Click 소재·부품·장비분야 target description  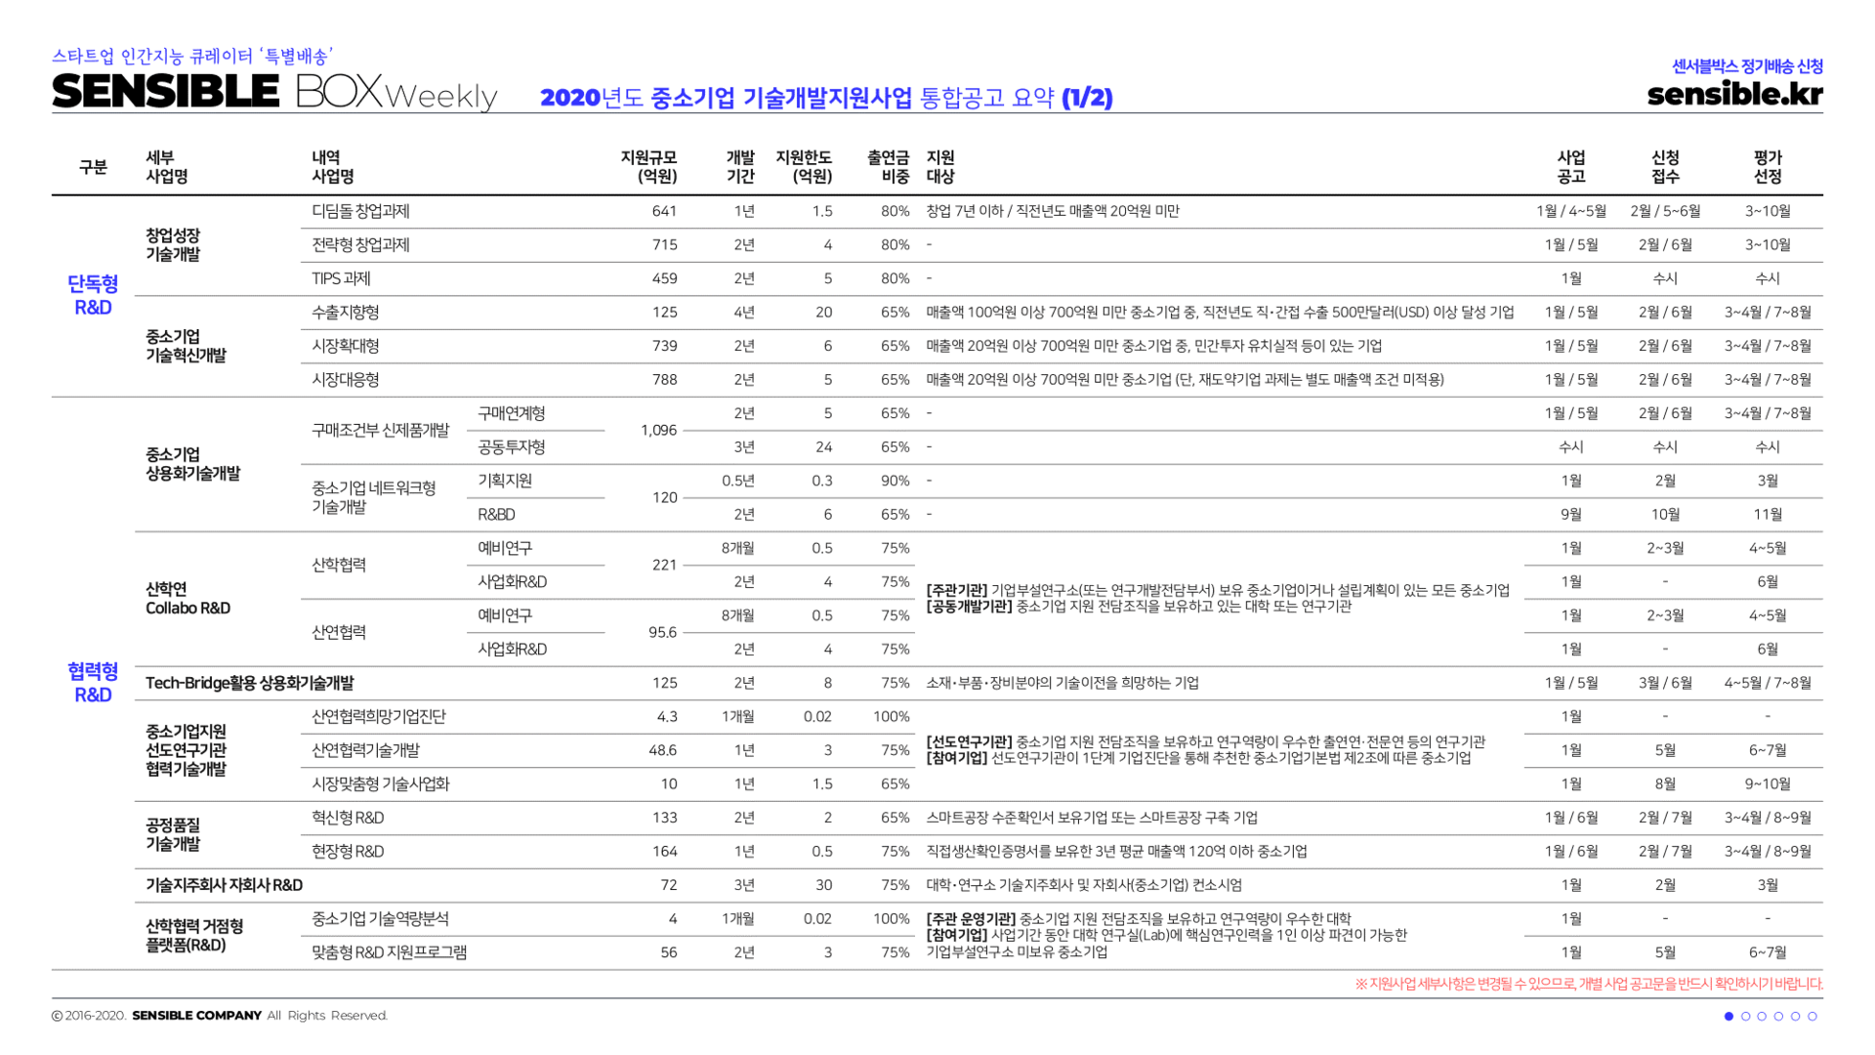(x=1062, y=683)
